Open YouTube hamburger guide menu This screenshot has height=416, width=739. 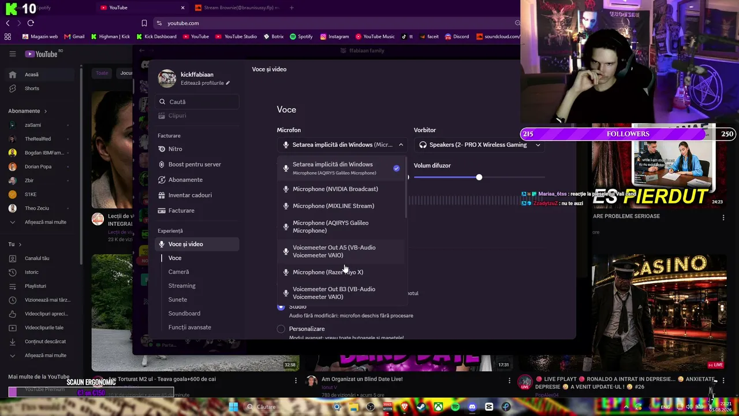[x=12, y=54]
